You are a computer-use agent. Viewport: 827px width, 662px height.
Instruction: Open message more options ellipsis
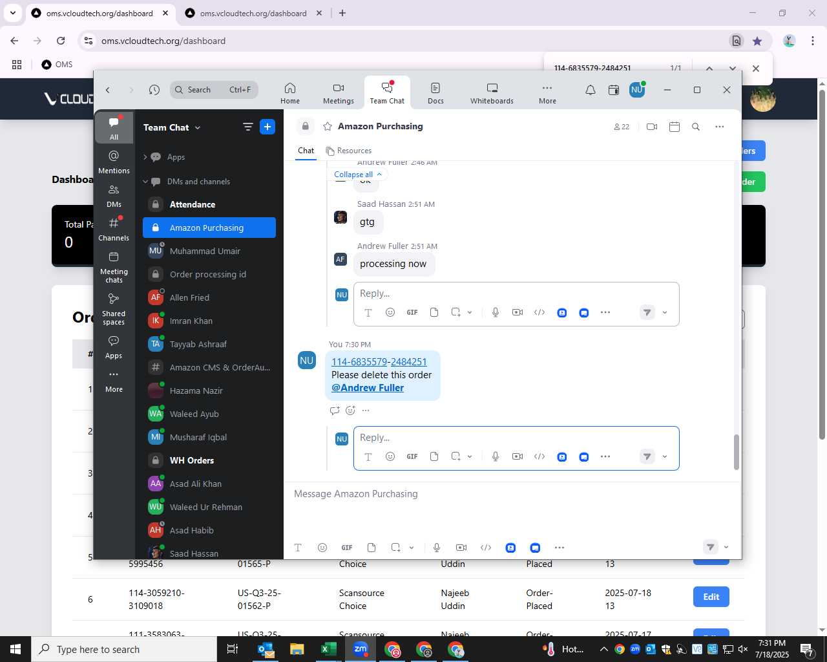point(366,410)
